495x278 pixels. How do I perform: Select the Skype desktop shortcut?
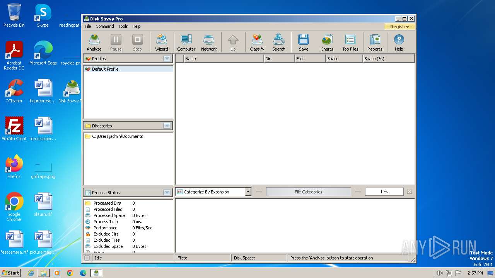coord(43,15)
